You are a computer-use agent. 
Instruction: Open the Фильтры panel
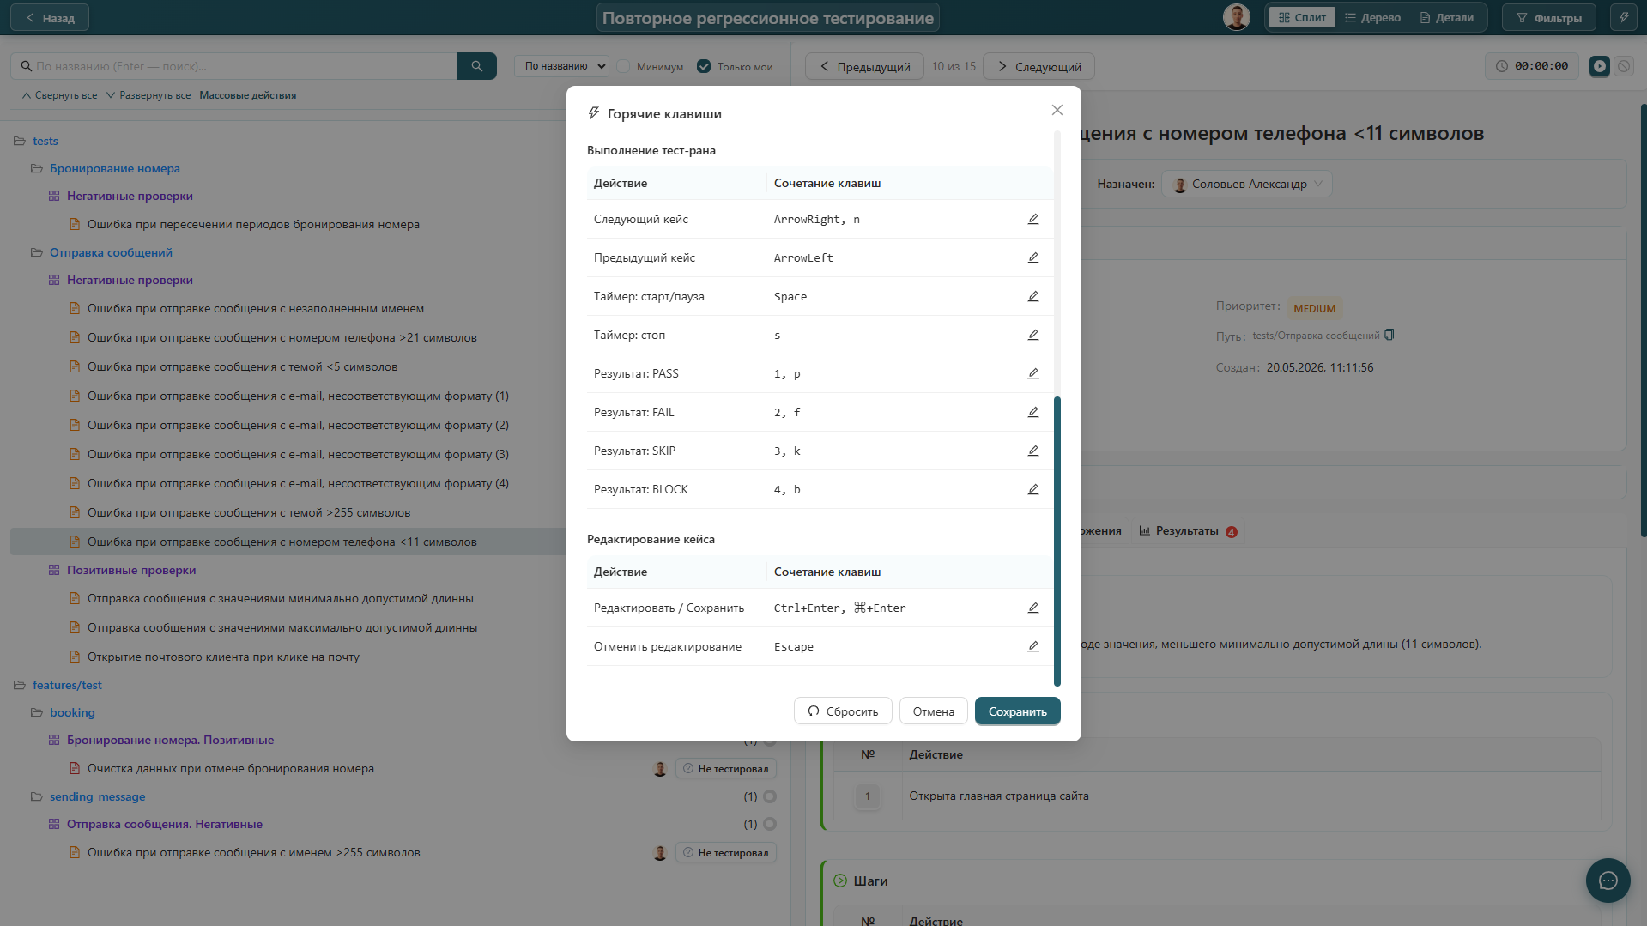click(x=1549, y=17)
